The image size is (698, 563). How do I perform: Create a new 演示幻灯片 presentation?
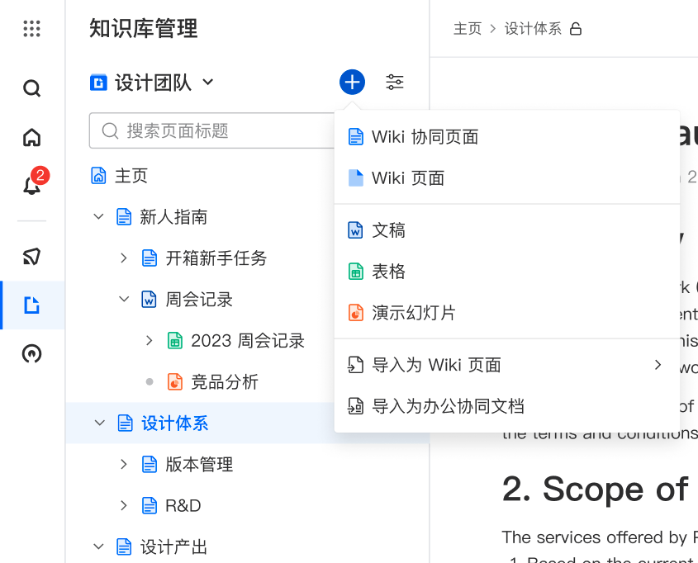pos(507,313)
